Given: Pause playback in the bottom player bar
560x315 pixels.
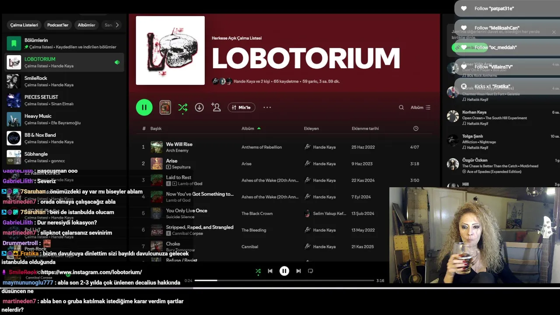Looking at the screenshot, I should pos(284,271).
